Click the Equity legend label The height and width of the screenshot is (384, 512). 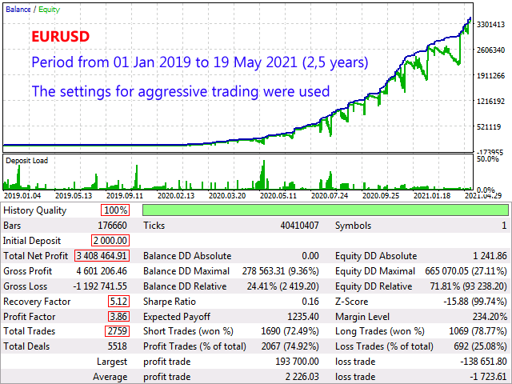click(49, 10)
